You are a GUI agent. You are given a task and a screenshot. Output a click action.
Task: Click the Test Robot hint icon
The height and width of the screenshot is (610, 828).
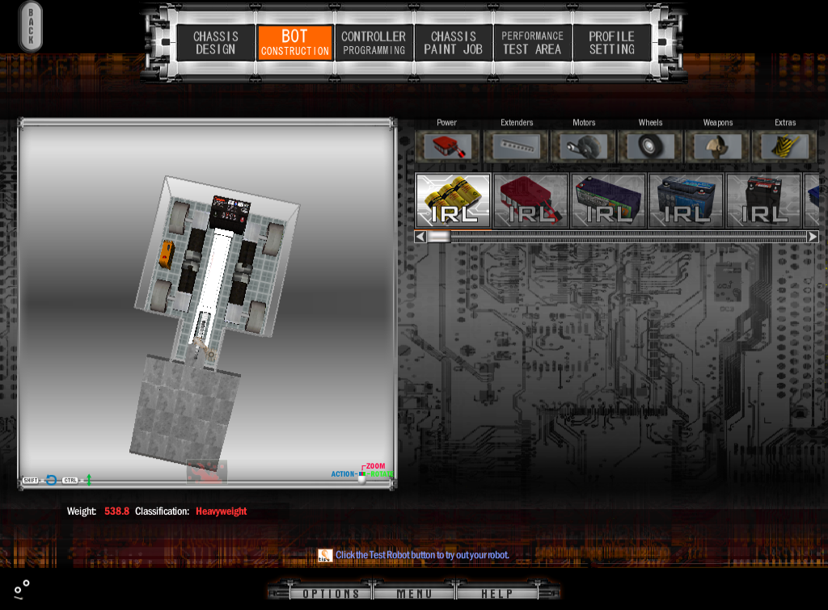point(325,555)
